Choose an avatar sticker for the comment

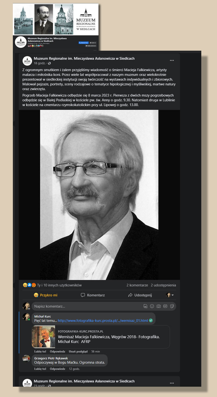(x=145, y=306)
